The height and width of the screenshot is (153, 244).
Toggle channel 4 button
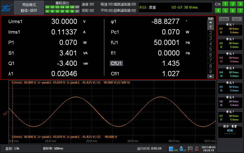click(x=218, y=11)
